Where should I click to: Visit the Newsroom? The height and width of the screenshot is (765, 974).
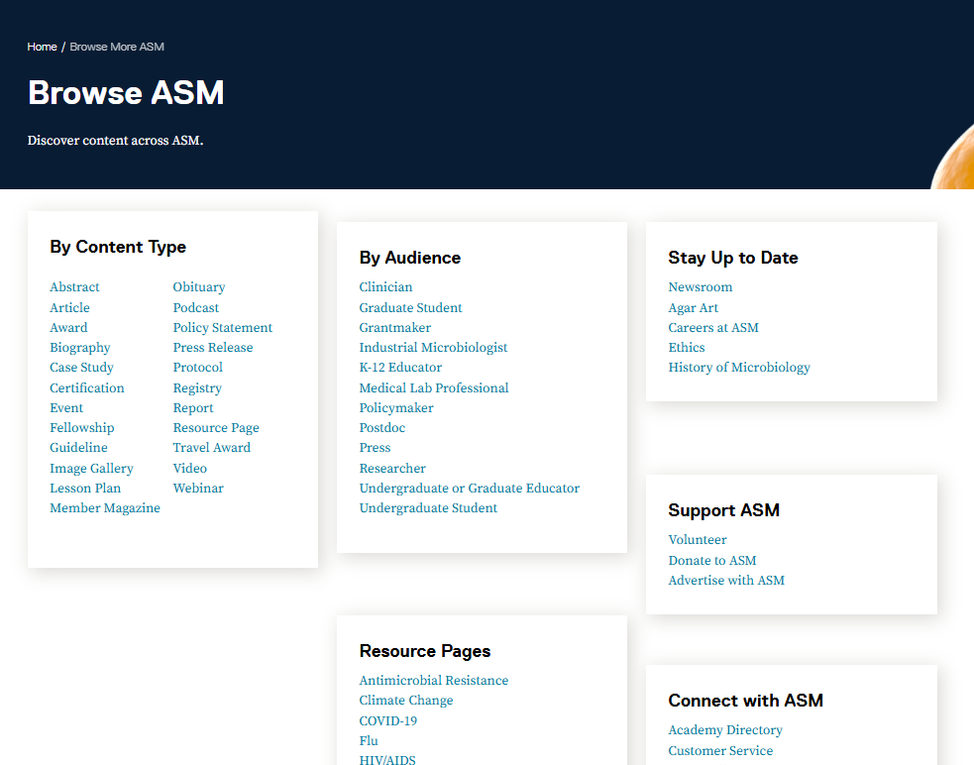701,287
